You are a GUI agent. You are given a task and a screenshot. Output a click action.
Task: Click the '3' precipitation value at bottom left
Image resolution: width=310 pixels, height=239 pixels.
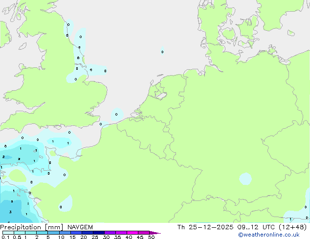(10, 212)
